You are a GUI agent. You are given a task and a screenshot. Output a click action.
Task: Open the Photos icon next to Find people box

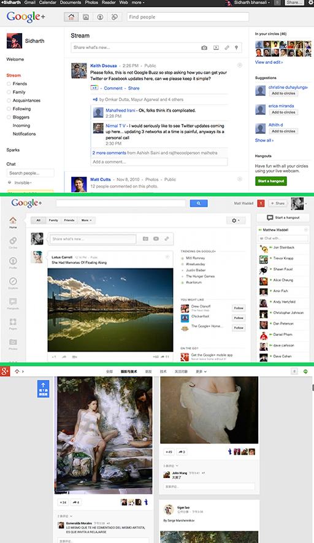point(86,17)
